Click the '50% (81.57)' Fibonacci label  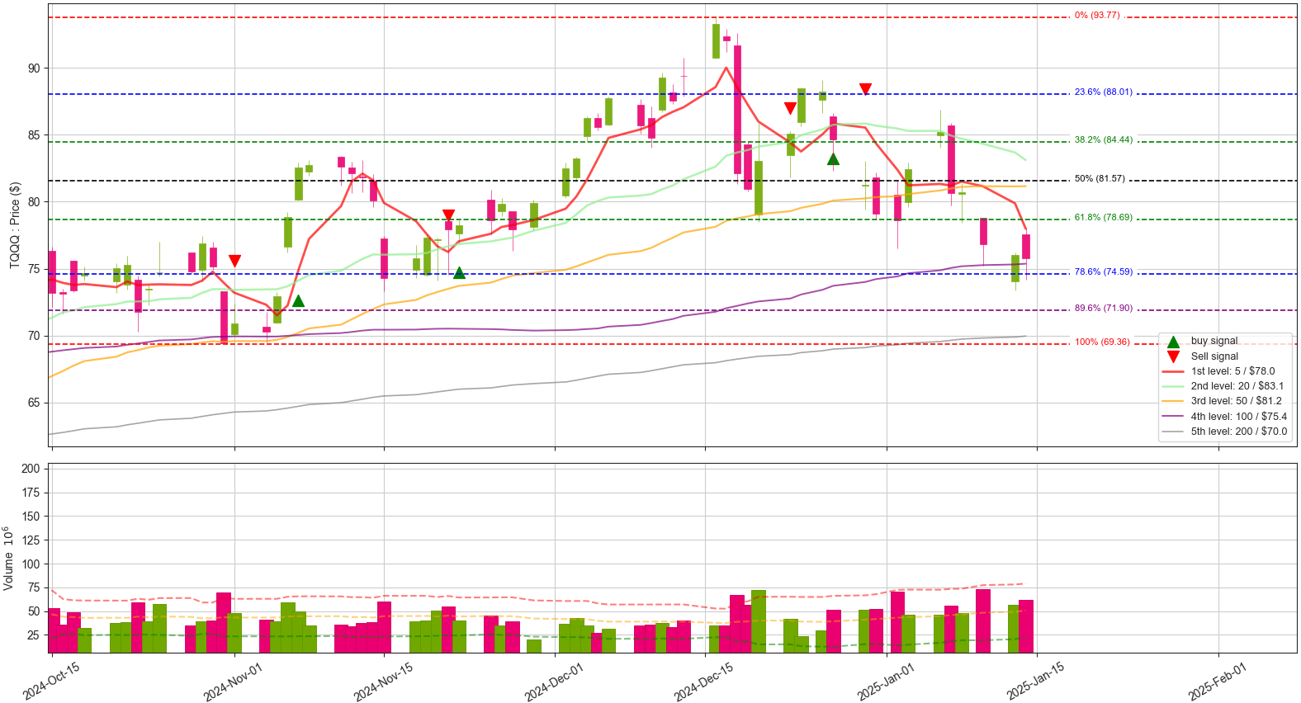point(1100,178)
